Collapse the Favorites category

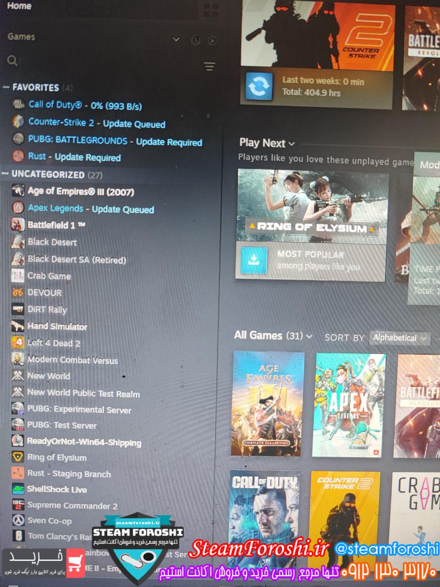pos(6,87)
